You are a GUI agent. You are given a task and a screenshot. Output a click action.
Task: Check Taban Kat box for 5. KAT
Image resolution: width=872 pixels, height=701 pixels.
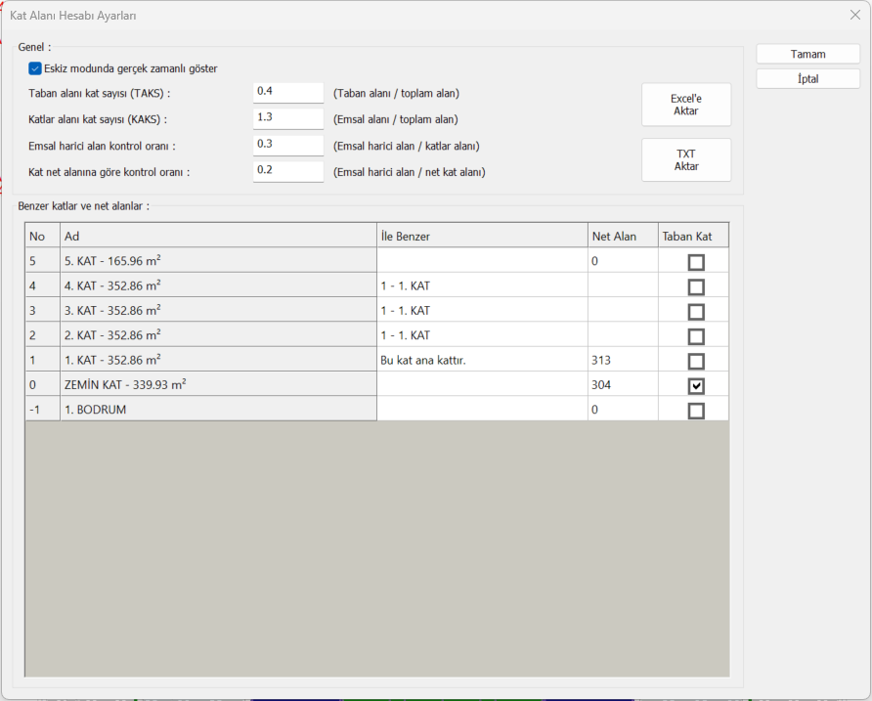695,262
